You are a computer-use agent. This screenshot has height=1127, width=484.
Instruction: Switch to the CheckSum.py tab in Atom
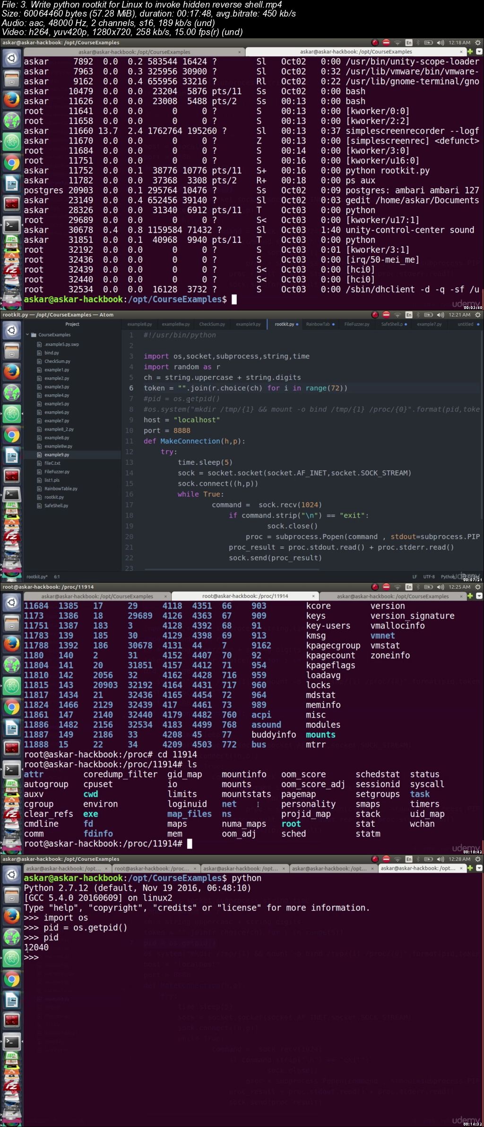pyautogui.click(x=212, y=324)
